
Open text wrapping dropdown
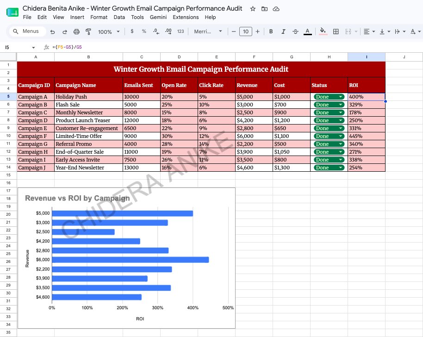400,31
